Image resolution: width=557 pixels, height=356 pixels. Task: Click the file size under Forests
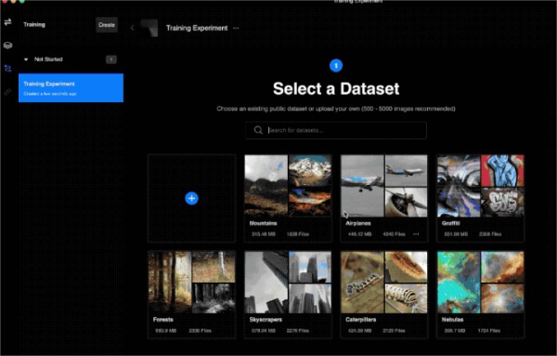pyautogui.click(x=165, y=330)
